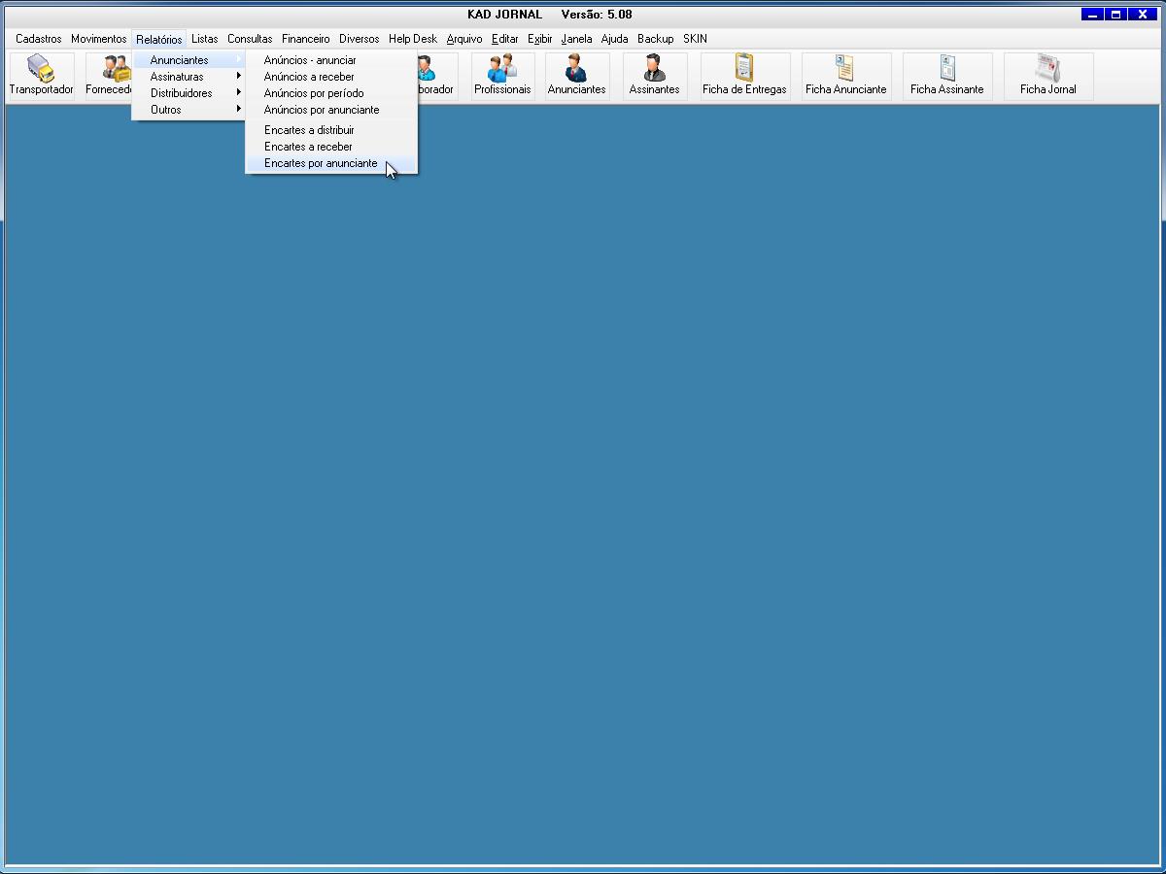The width and height of the screenshot is (1166, 874).
Task: Open the Transportador toolbar icon
Action: coord(41,76)
